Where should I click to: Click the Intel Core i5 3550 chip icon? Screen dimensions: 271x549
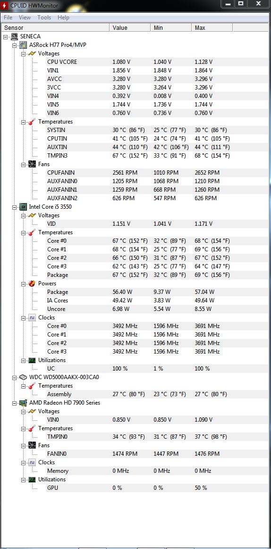[23, 207]
